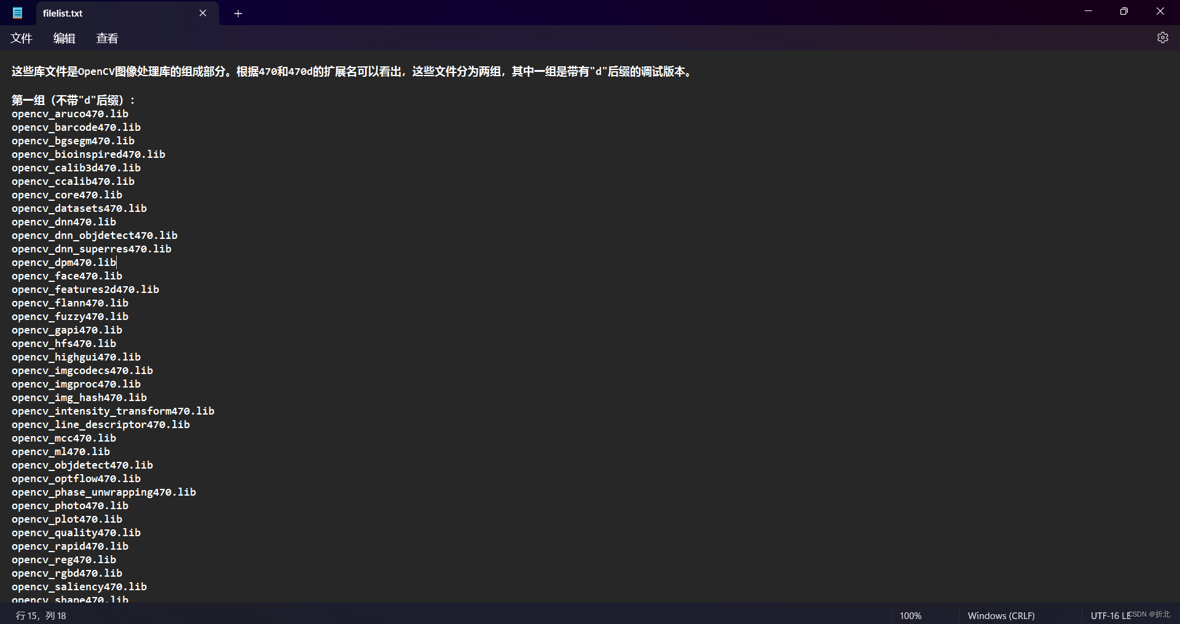Click on the line opencv_saliency470.lib
The image size is (1180, 624).
(79, 587)
